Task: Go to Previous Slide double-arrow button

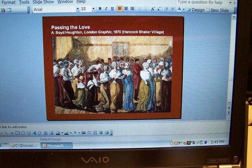Action: [229, 108]
